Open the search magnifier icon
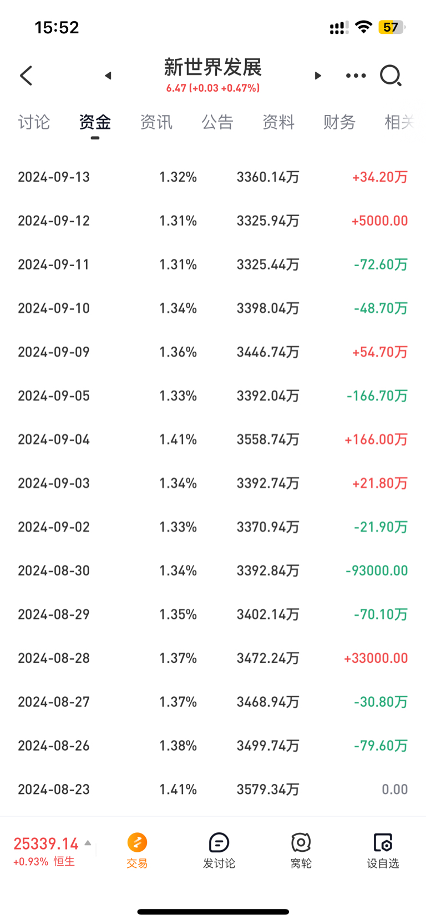This screenshot has height=924, width=426. [390, 76]
